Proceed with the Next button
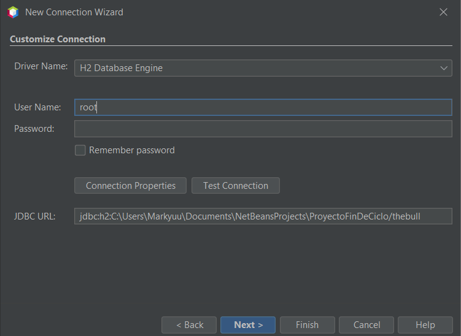Screen dimensions: 461x336 [x=248, y=325]
